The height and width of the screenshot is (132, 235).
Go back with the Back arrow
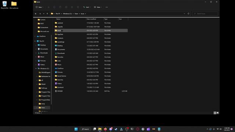point(36,14)
